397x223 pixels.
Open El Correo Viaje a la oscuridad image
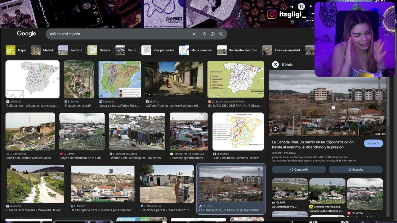(x=82, y=132)
